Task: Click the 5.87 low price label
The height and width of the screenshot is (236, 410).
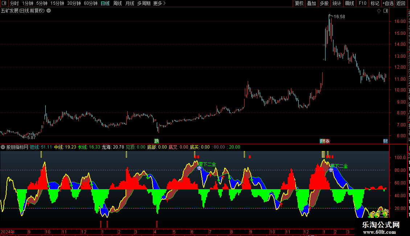Action: (31, 137)
